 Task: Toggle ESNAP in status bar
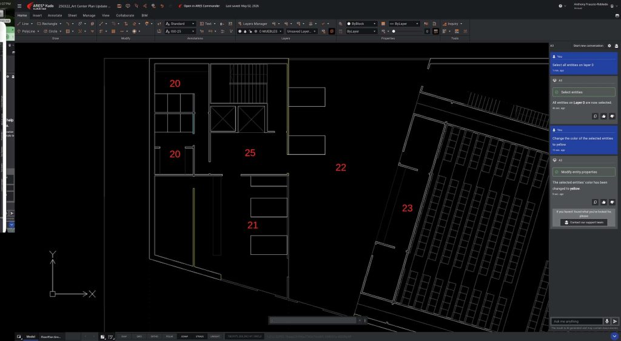click(x=184, y=337)
